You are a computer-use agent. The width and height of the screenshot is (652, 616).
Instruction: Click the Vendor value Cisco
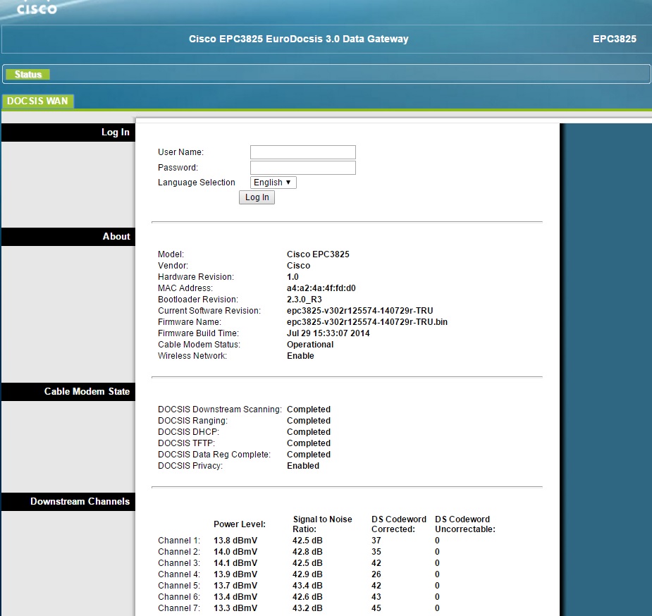(299, 265)
